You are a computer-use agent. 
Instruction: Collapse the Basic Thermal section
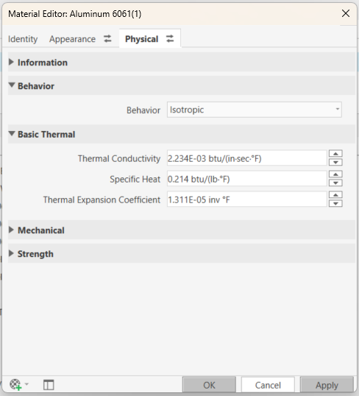click(182, 134)
